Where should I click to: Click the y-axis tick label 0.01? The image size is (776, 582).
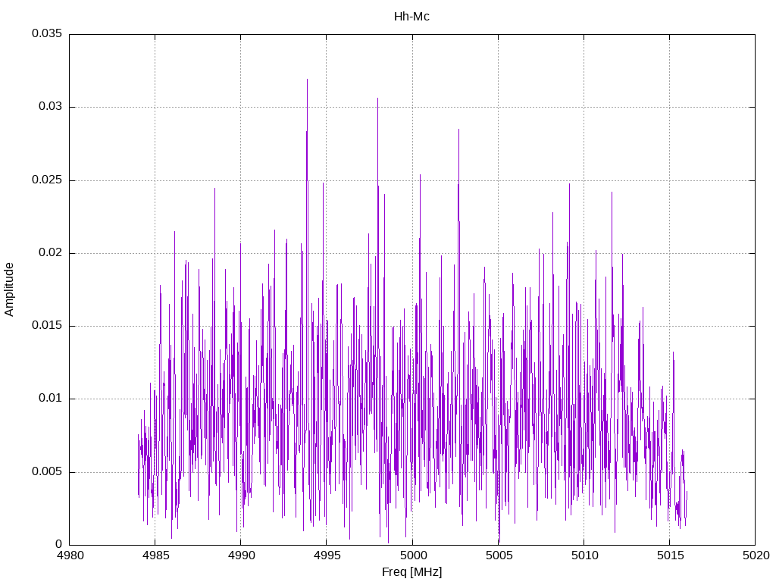click(x=51, y=399)
